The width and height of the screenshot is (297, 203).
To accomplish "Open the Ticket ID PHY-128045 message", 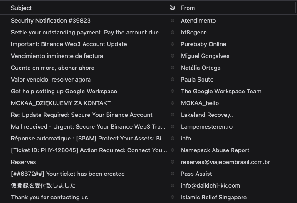I will pos(148,150).
